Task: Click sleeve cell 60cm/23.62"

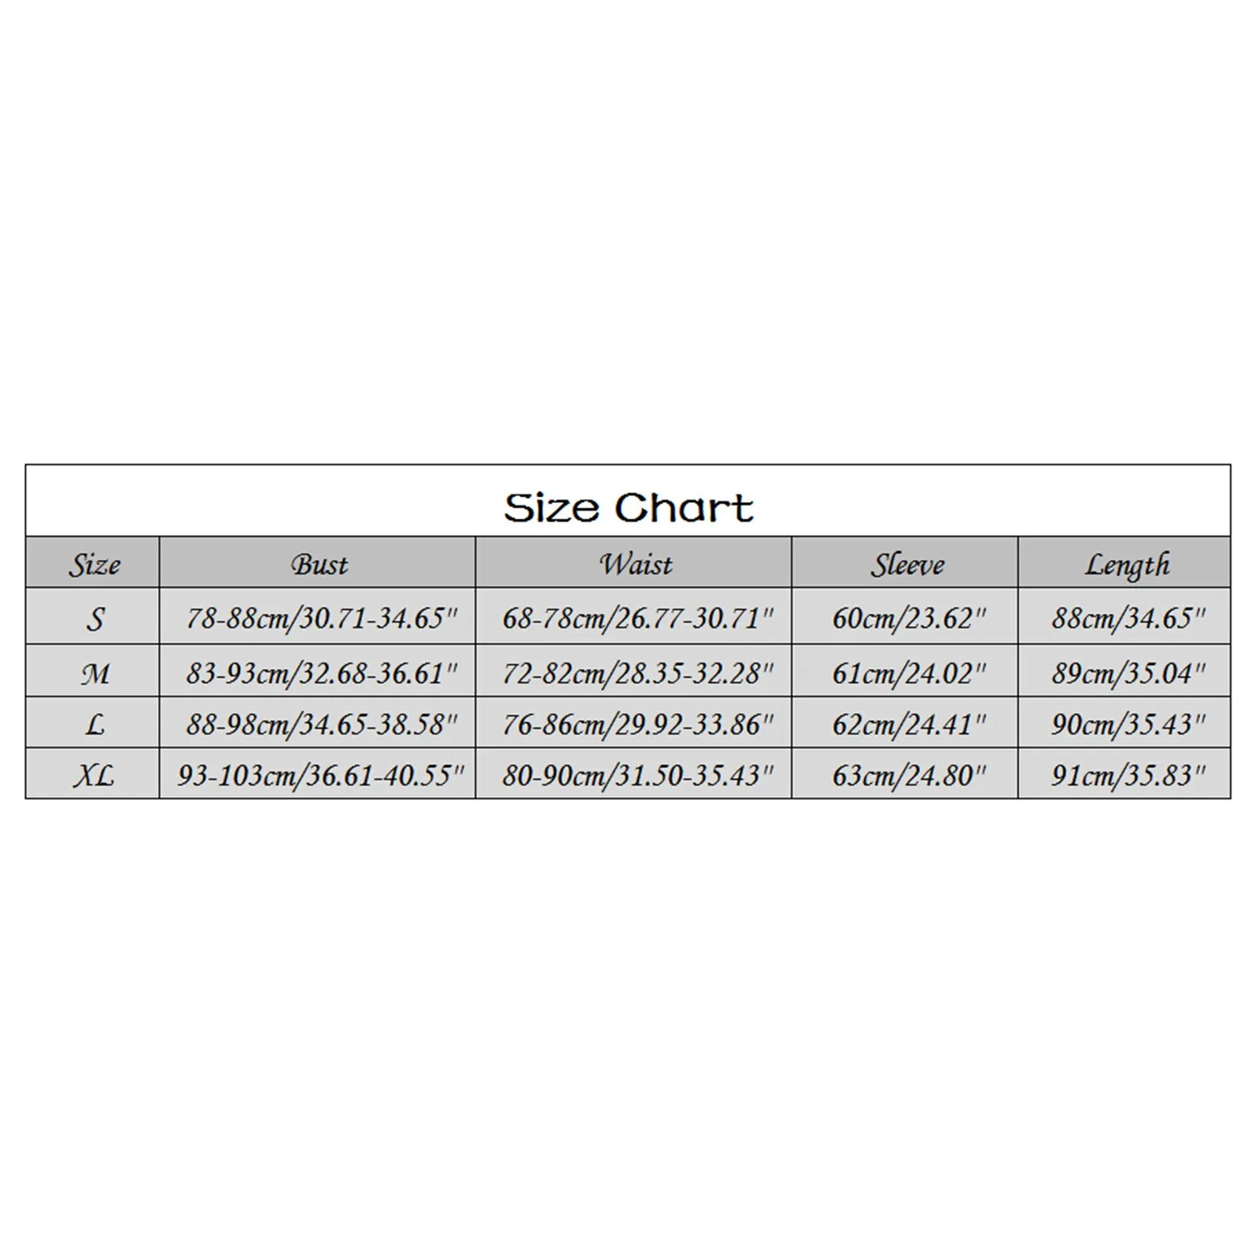Action: click(908, 618)
